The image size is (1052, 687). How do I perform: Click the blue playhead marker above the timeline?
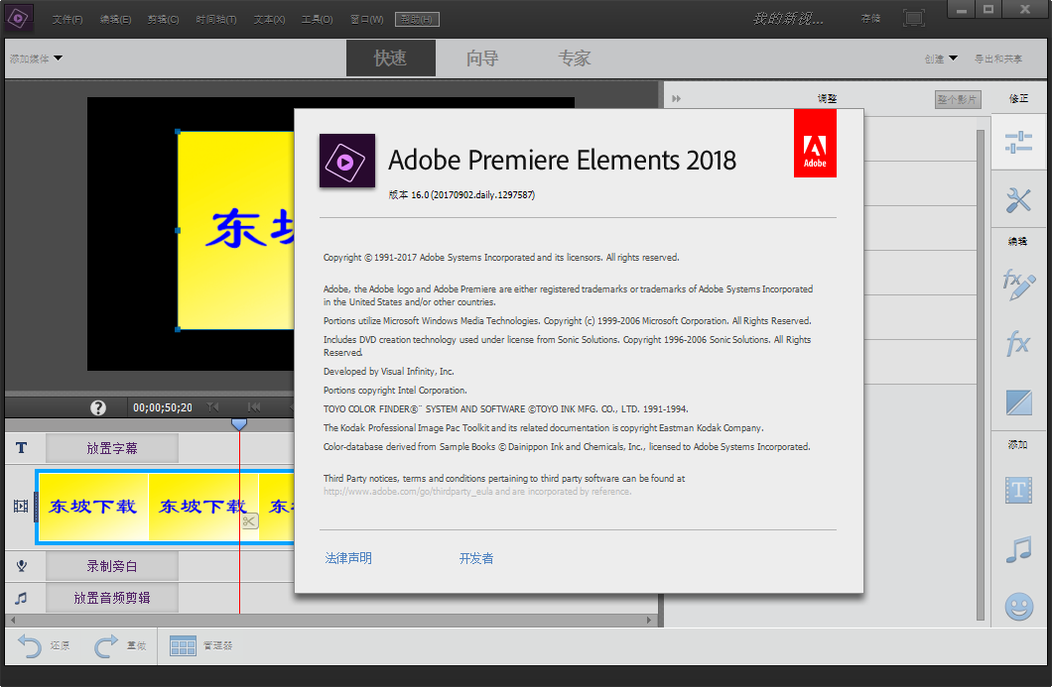click(239, 423)
